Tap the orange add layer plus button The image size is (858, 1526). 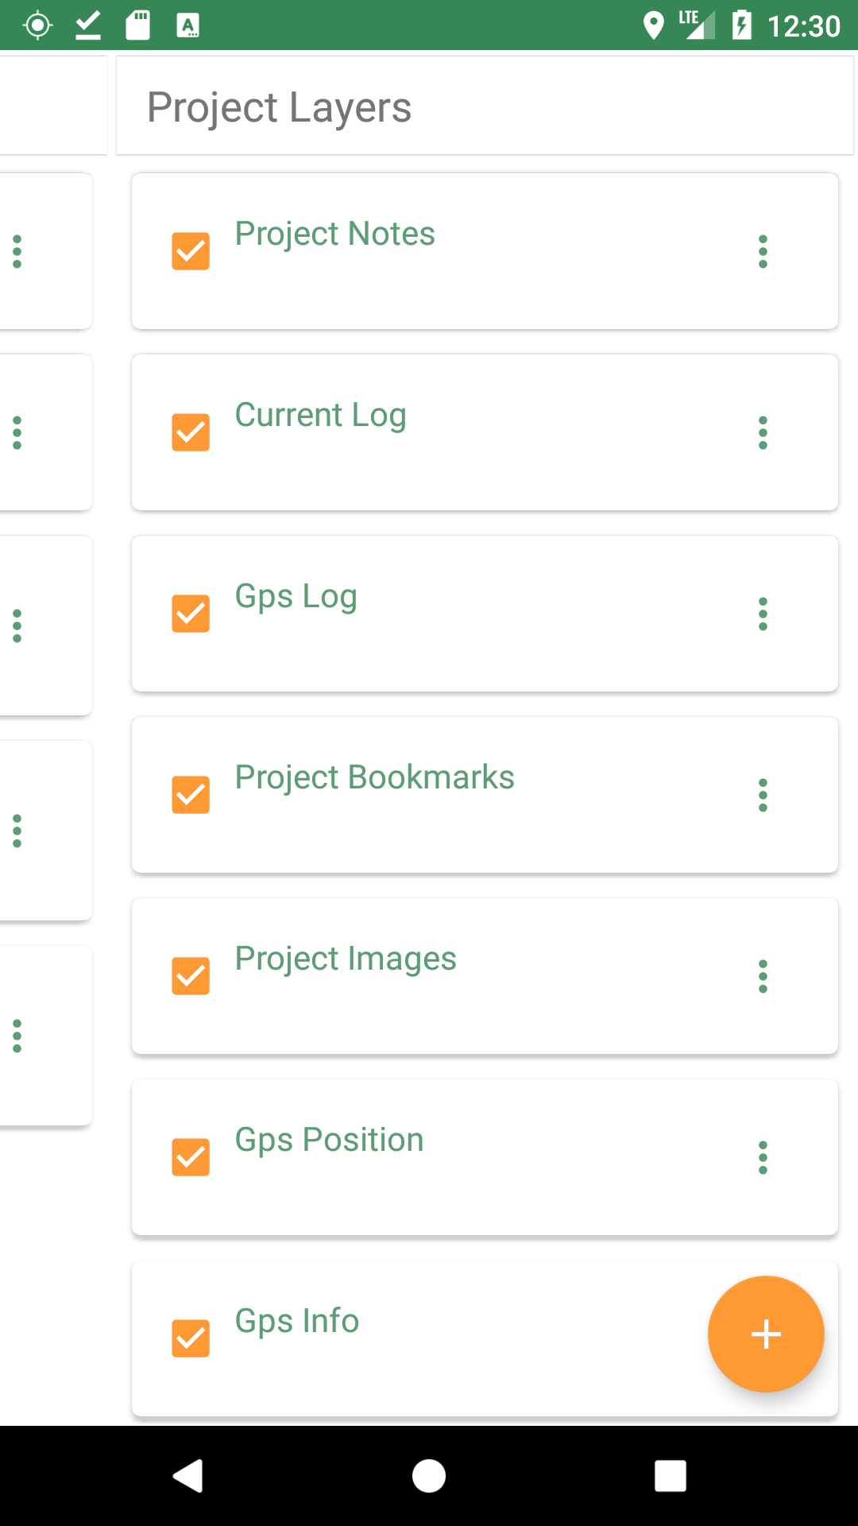[x=766, y=1334]
